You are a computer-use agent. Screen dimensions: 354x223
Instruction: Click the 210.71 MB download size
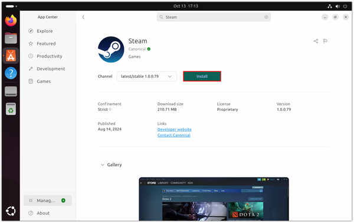coord(167,110)
